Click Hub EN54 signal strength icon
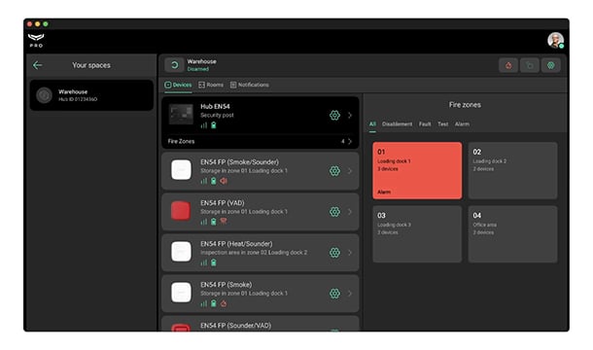Image resolution: width=593 pixels, height=350 pixels. tap(204, 125)
